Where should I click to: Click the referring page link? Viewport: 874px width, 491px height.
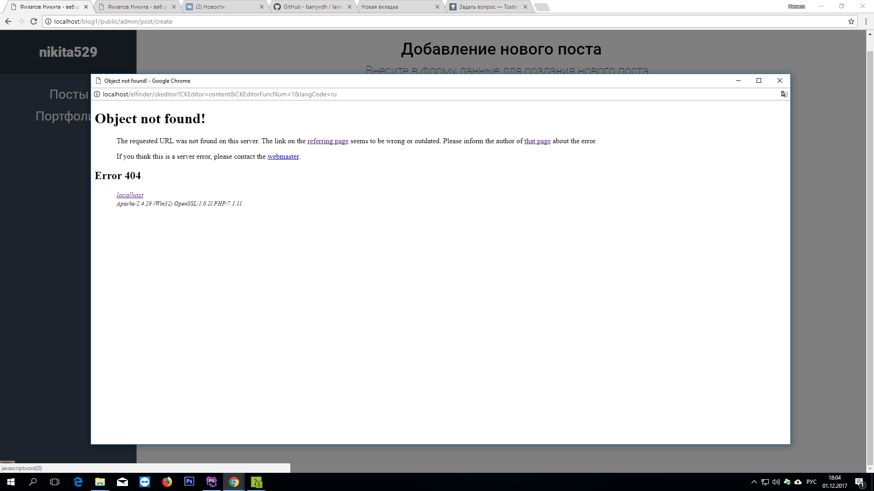point(328,141)
